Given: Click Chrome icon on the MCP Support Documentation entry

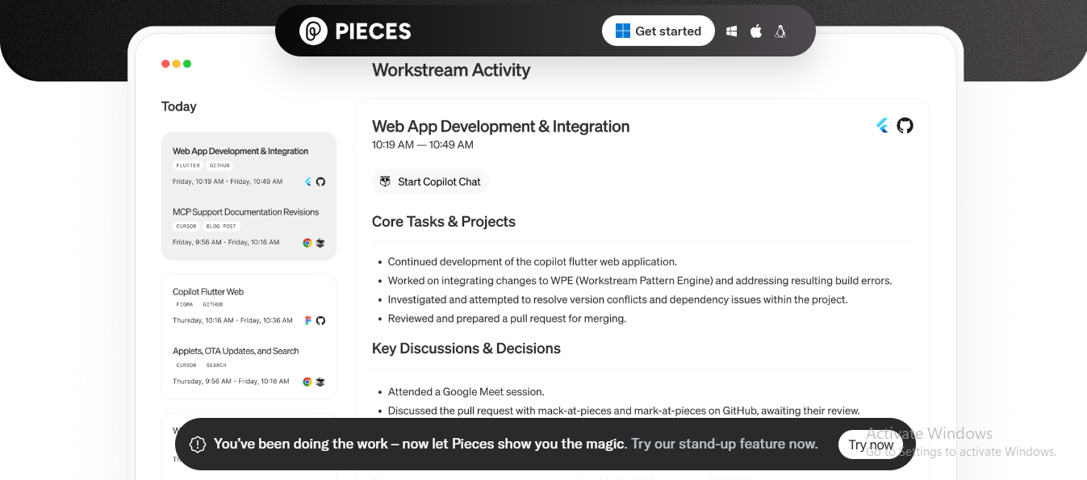Looking at the screenshot, I should [x=307, y=243].
